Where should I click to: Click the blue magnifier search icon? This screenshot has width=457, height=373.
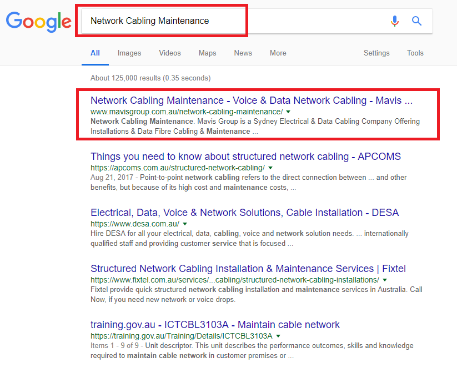click(x=416, y=21)
